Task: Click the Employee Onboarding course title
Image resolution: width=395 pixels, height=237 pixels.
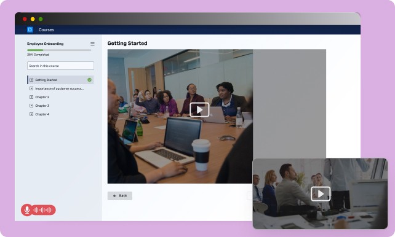Action: tap(45, 44)
